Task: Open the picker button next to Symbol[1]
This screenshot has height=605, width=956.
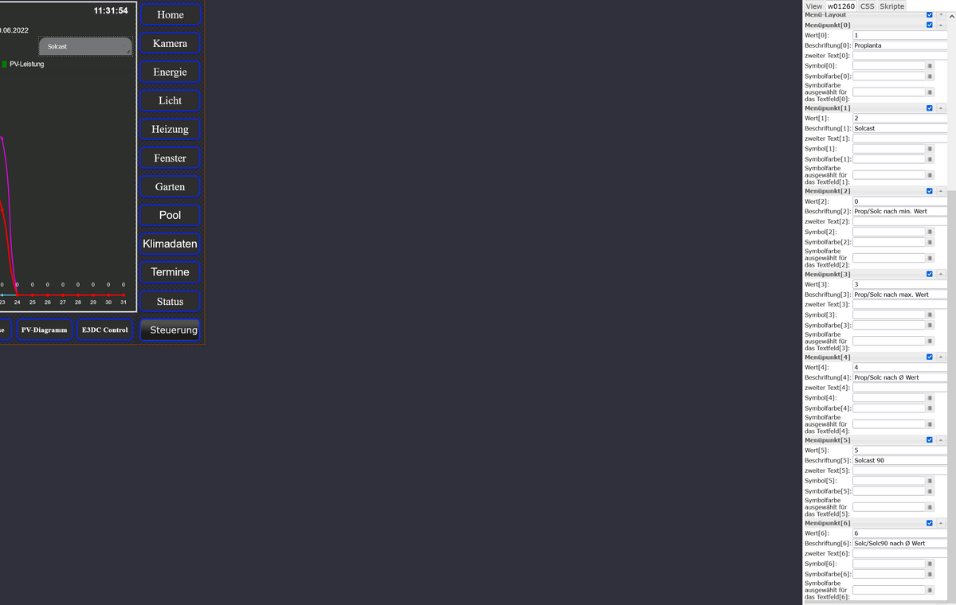Action: [x=930, y=149]
